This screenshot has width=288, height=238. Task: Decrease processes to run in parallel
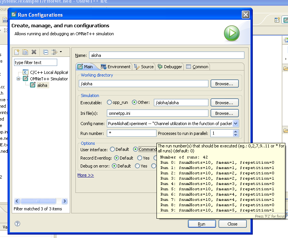click(x=235, y=135)
